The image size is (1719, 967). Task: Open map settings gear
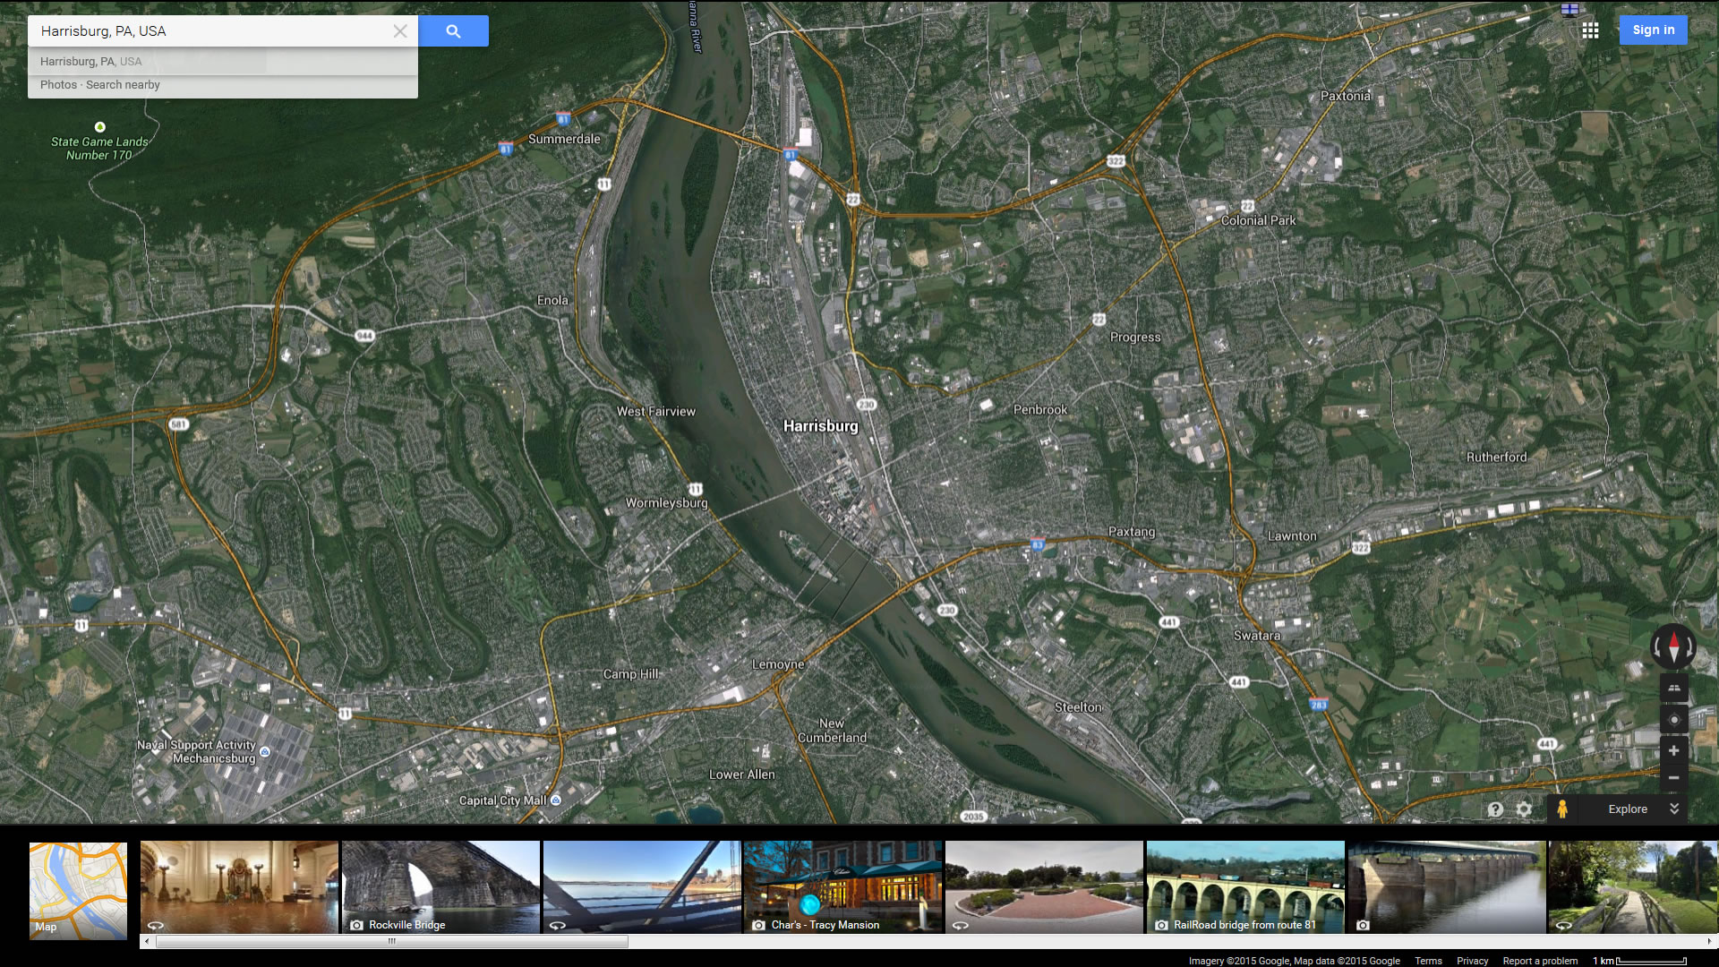coord(1524,809)
